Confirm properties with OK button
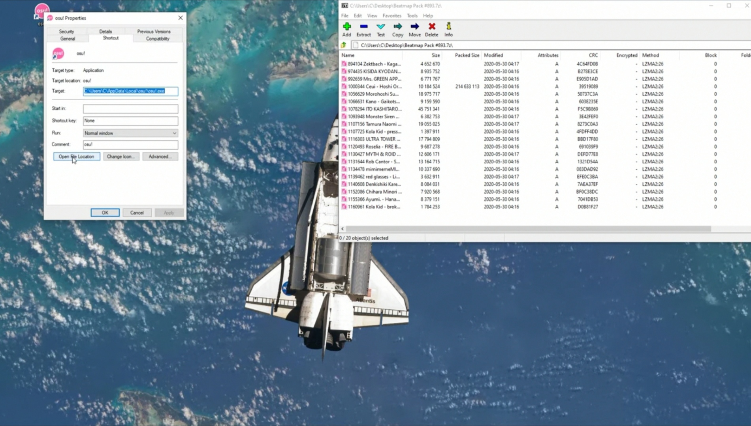Viewport: 751px width, 426px height. pyautogui.click(x=105, y=213)
